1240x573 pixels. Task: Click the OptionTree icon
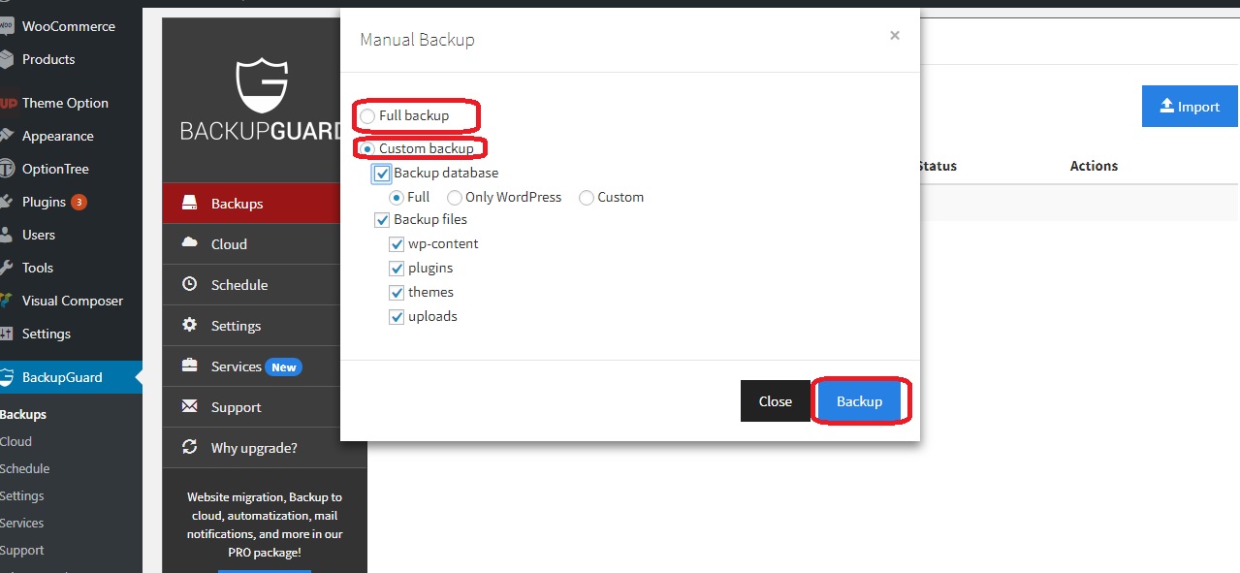coord(7,169)
